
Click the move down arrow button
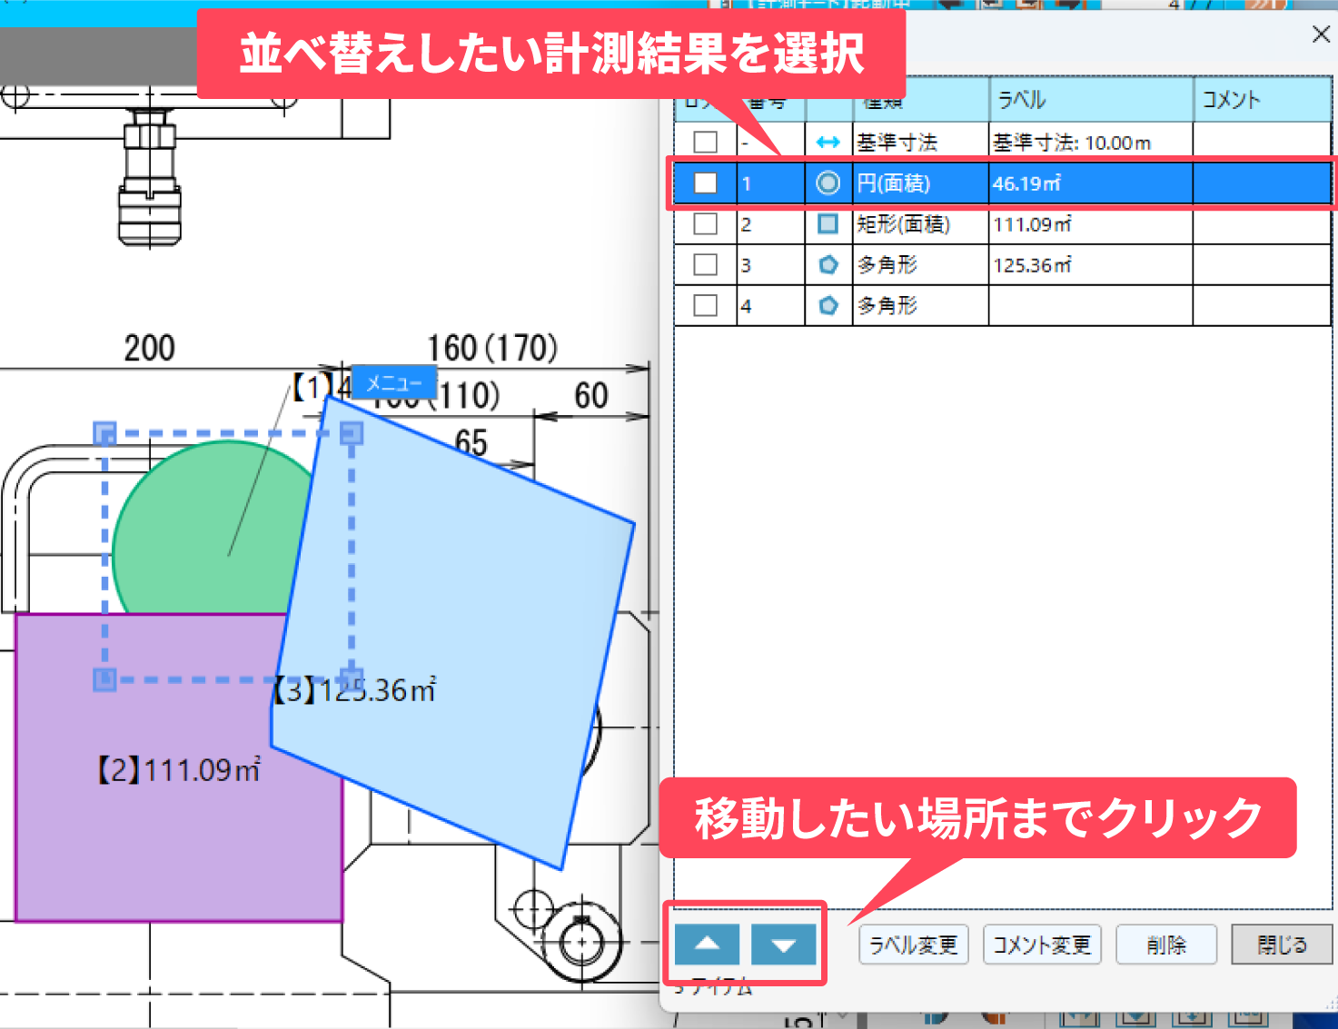point(783,945)
